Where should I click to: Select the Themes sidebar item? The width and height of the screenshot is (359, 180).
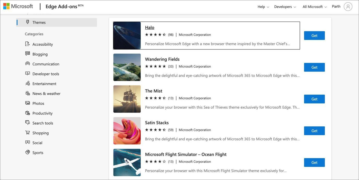tap(57, 22)
